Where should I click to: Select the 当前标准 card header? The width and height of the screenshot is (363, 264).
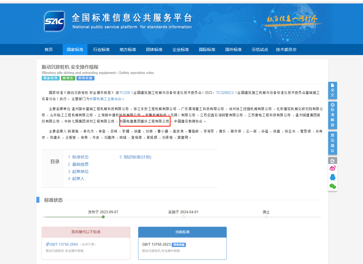(182, 232)
